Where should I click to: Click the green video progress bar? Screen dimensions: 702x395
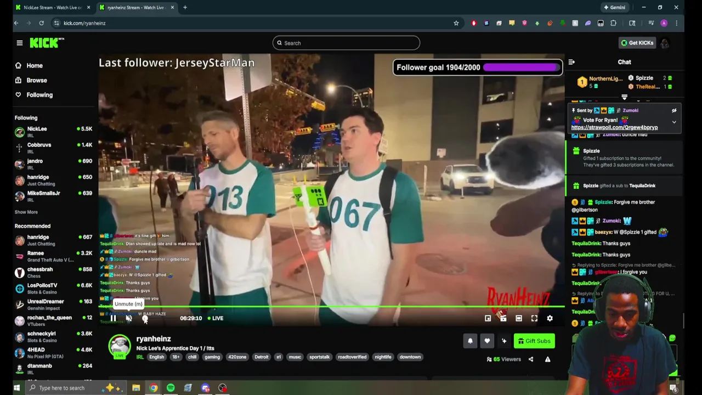(x=331, y=307)
